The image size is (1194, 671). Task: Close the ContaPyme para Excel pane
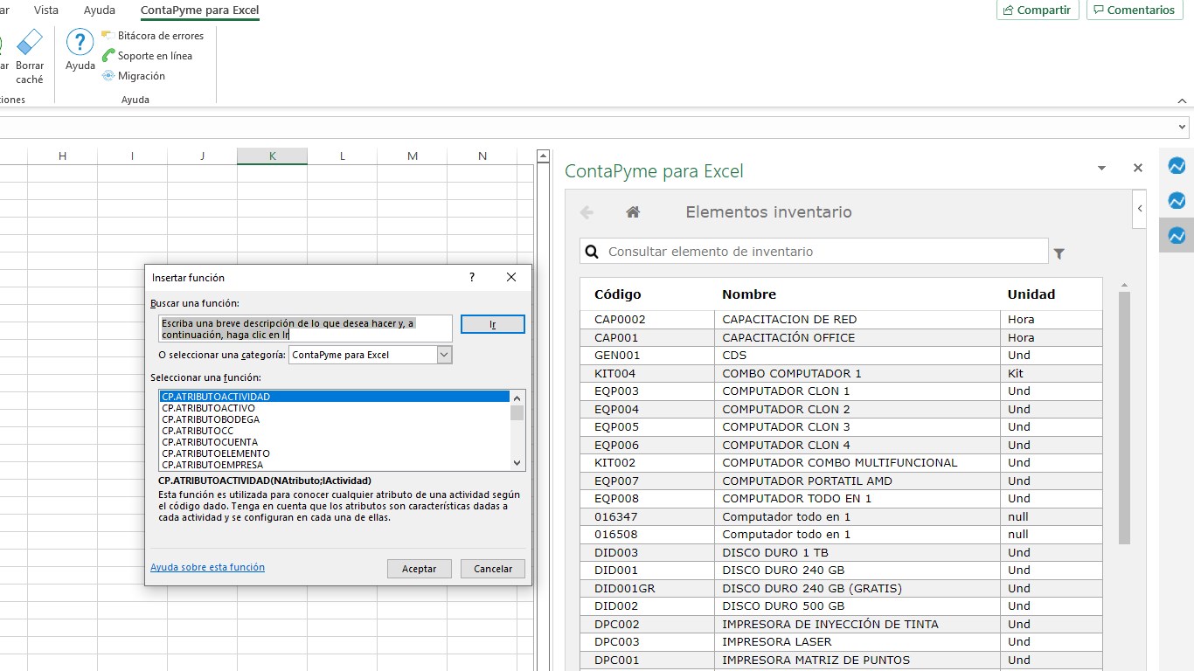point(1137,168)
